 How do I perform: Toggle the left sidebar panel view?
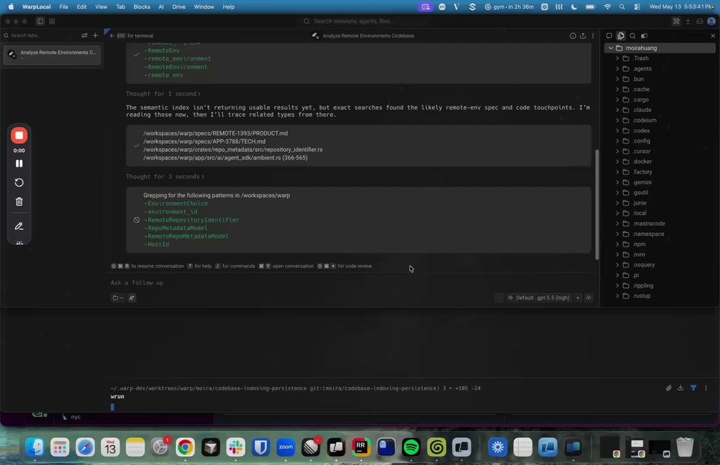click(40, 21)
